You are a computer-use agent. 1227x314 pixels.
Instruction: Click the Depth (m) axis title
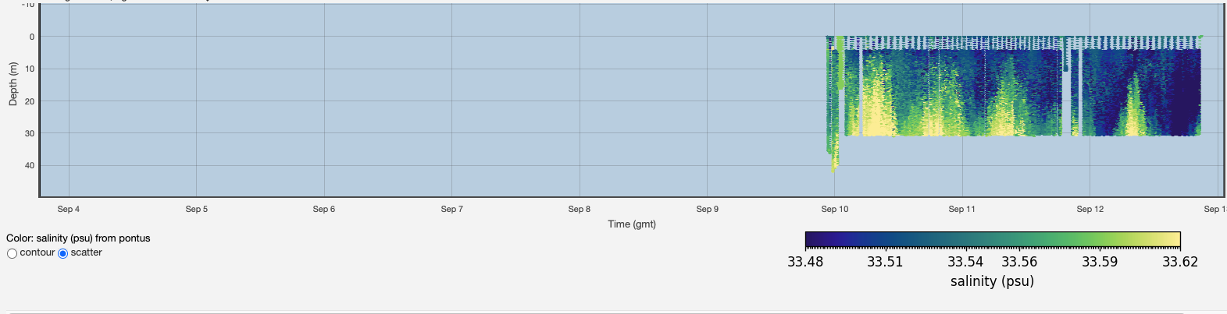[13, 83]
